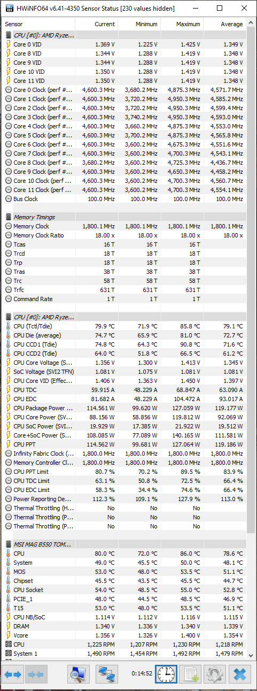Select the Memory Clock Ratio row
This screenshot has width=257, height=691.
124,235
